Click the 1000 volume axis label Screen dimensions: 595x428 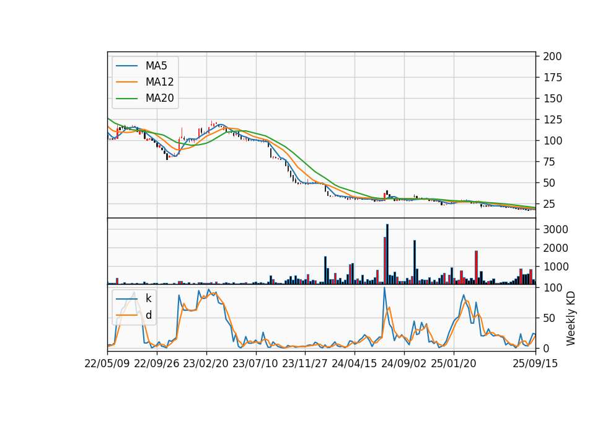(556, 267)
